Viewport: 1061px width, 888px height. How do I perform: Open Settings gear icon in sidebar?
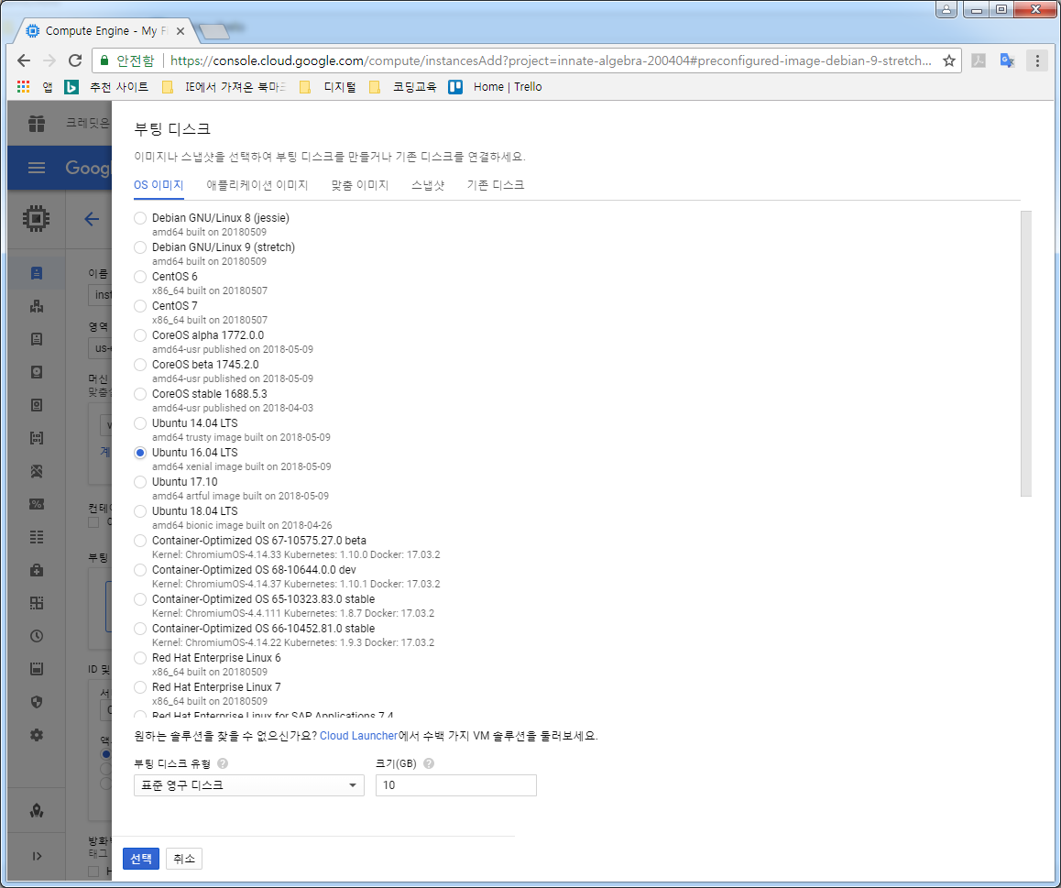pos(37,735)
